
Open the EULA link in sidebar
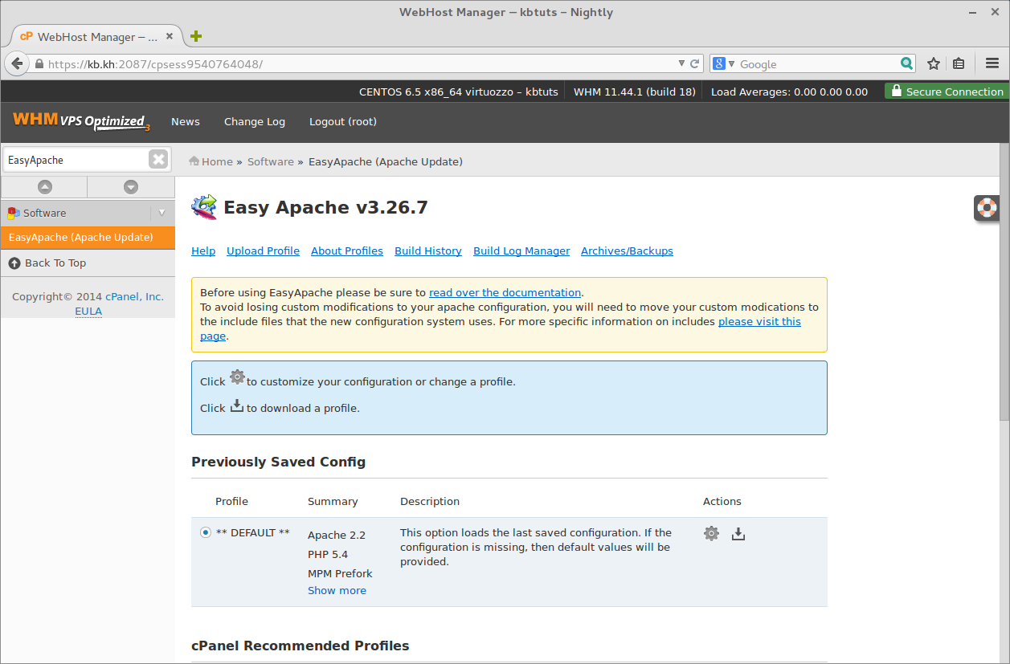tap(88, 311)
